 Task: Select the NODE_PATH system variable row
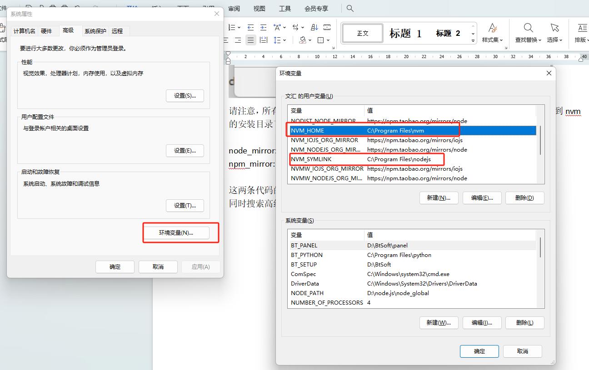coord(413,293)
